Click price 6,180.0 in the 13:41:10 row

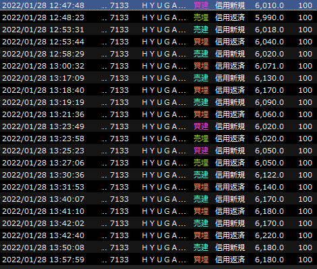click(269, 211)
